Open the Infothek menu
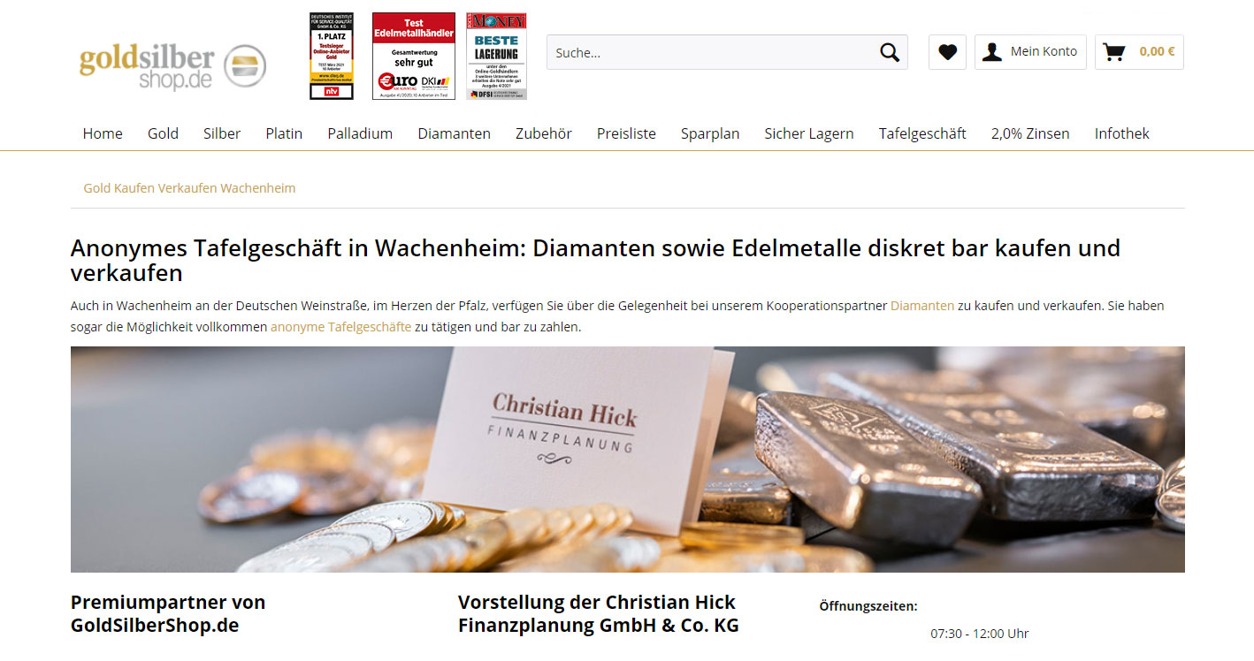Image resolution: width=1254 pixels, height=661 pixels. (x=1122, y=133)
